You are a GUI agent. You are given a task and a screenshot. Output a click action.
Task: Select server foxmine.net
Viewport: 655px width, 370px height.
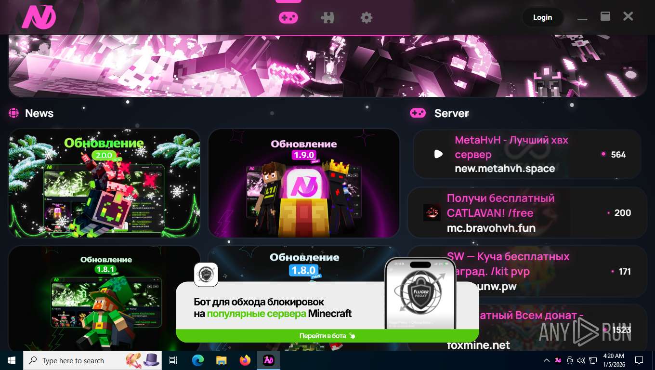(x=478, y=345)
